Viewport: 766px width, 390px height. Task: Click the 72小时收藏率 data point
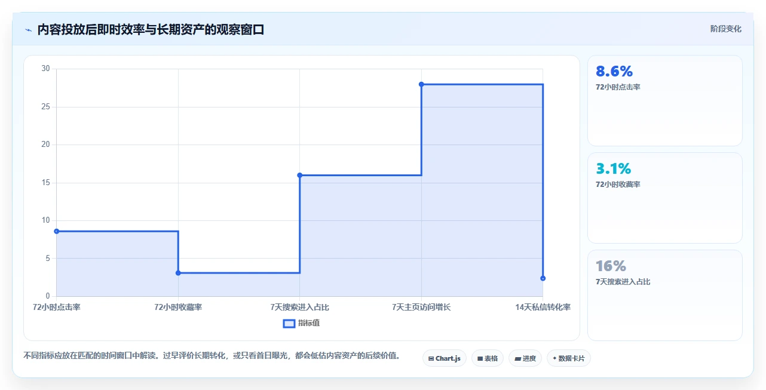pyautogui.click(x=178, y=273)
